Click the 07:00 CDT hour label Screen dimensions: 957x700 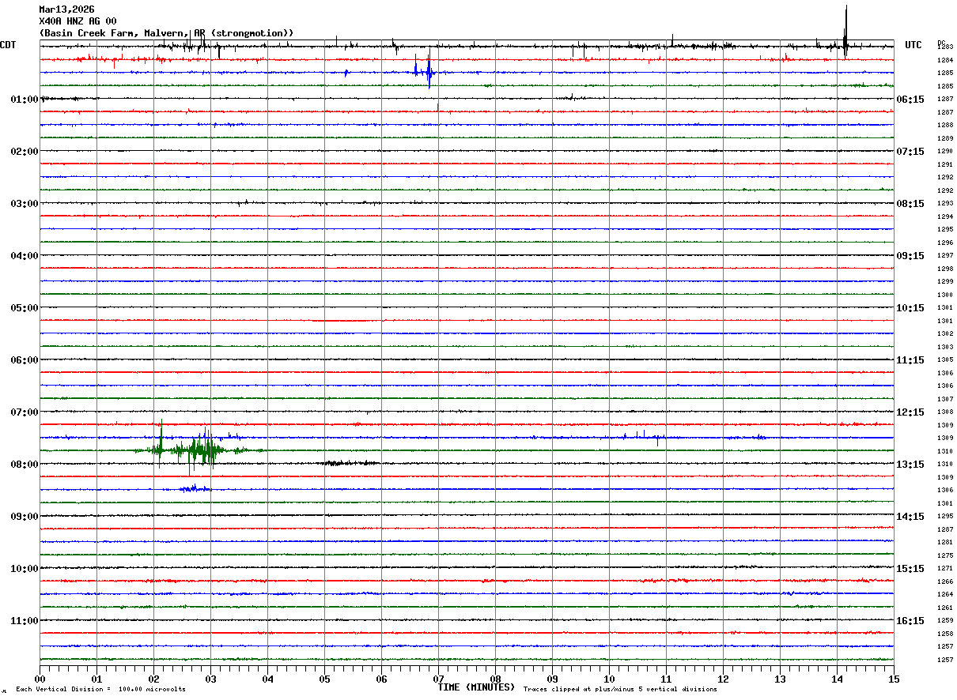25,412
